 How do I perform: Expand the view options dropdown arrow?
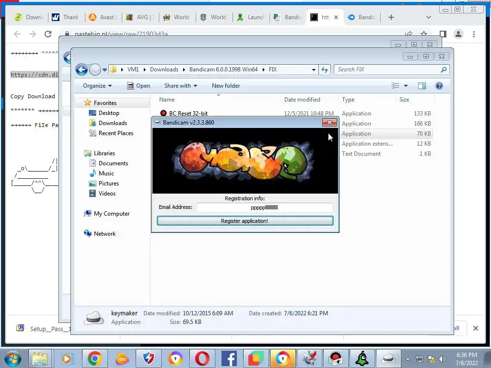click(406, 86)
